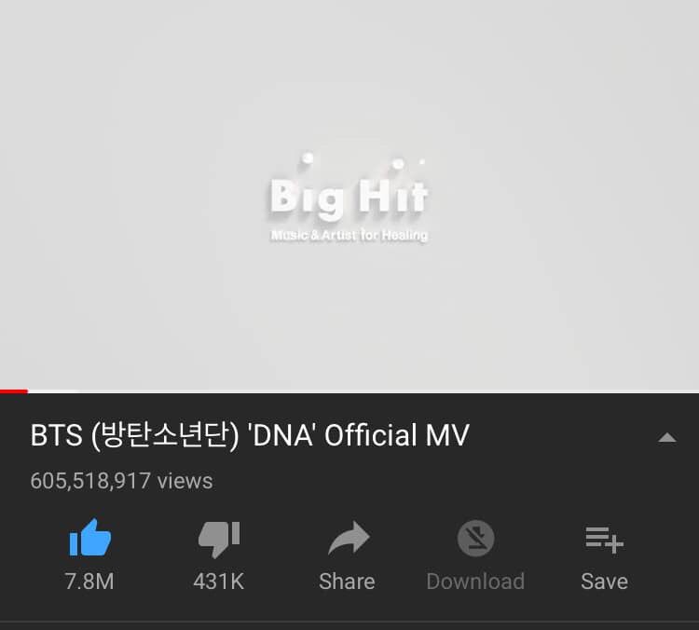Viewport: 699px width, 630px height.
Task: Tap the thumbs-down dislike icon
Action: (219, 539)
